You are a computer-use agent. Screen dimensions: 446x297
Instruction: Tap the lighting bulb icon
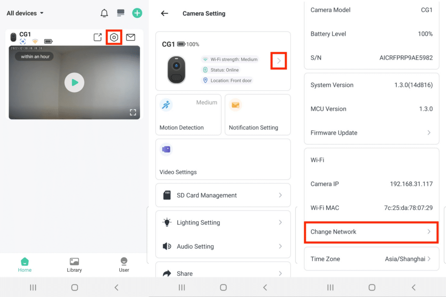[x=167, y=222]
